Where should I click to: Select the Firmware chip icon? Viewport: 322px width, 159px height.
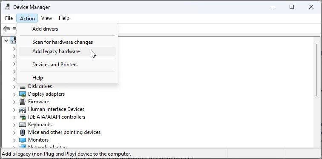point(23,102)
